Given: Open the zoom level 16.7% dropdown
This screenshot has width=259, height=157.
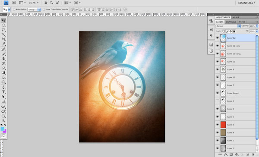Looking at the screenshot, I should [34, 3].
